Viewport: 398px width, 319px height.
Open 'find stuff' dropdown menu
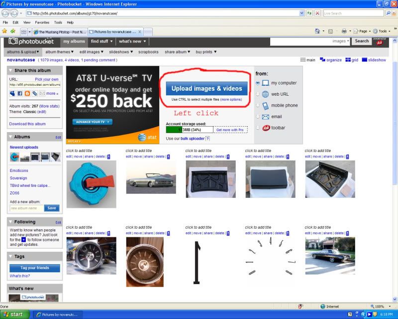(102, 41)
